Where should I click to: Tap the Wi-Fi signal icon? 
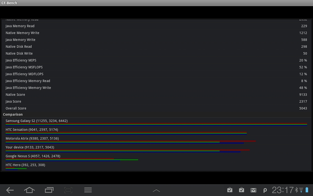pyautogui.click(x=301, y=190)
